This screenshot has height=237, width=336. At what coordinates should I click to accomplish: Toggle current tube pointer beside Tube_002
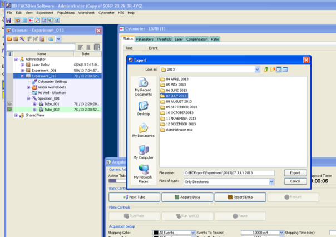pyautogui.click(x=9, y=110)
